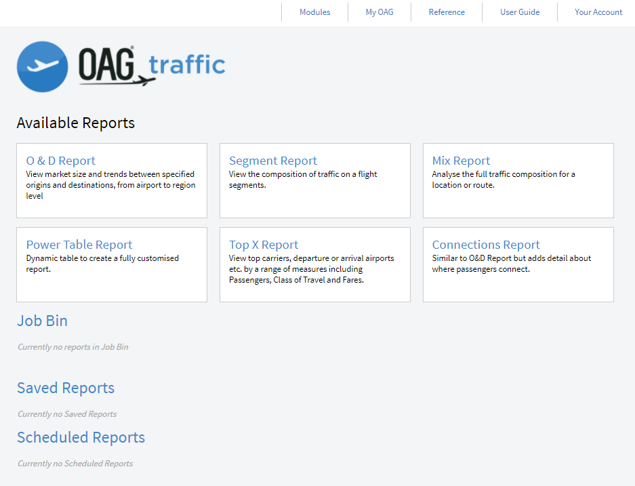Click the Job Bin heading
The width and height of the screenshot is (635, 486).
pyautogui.click(x=42, y=321)
